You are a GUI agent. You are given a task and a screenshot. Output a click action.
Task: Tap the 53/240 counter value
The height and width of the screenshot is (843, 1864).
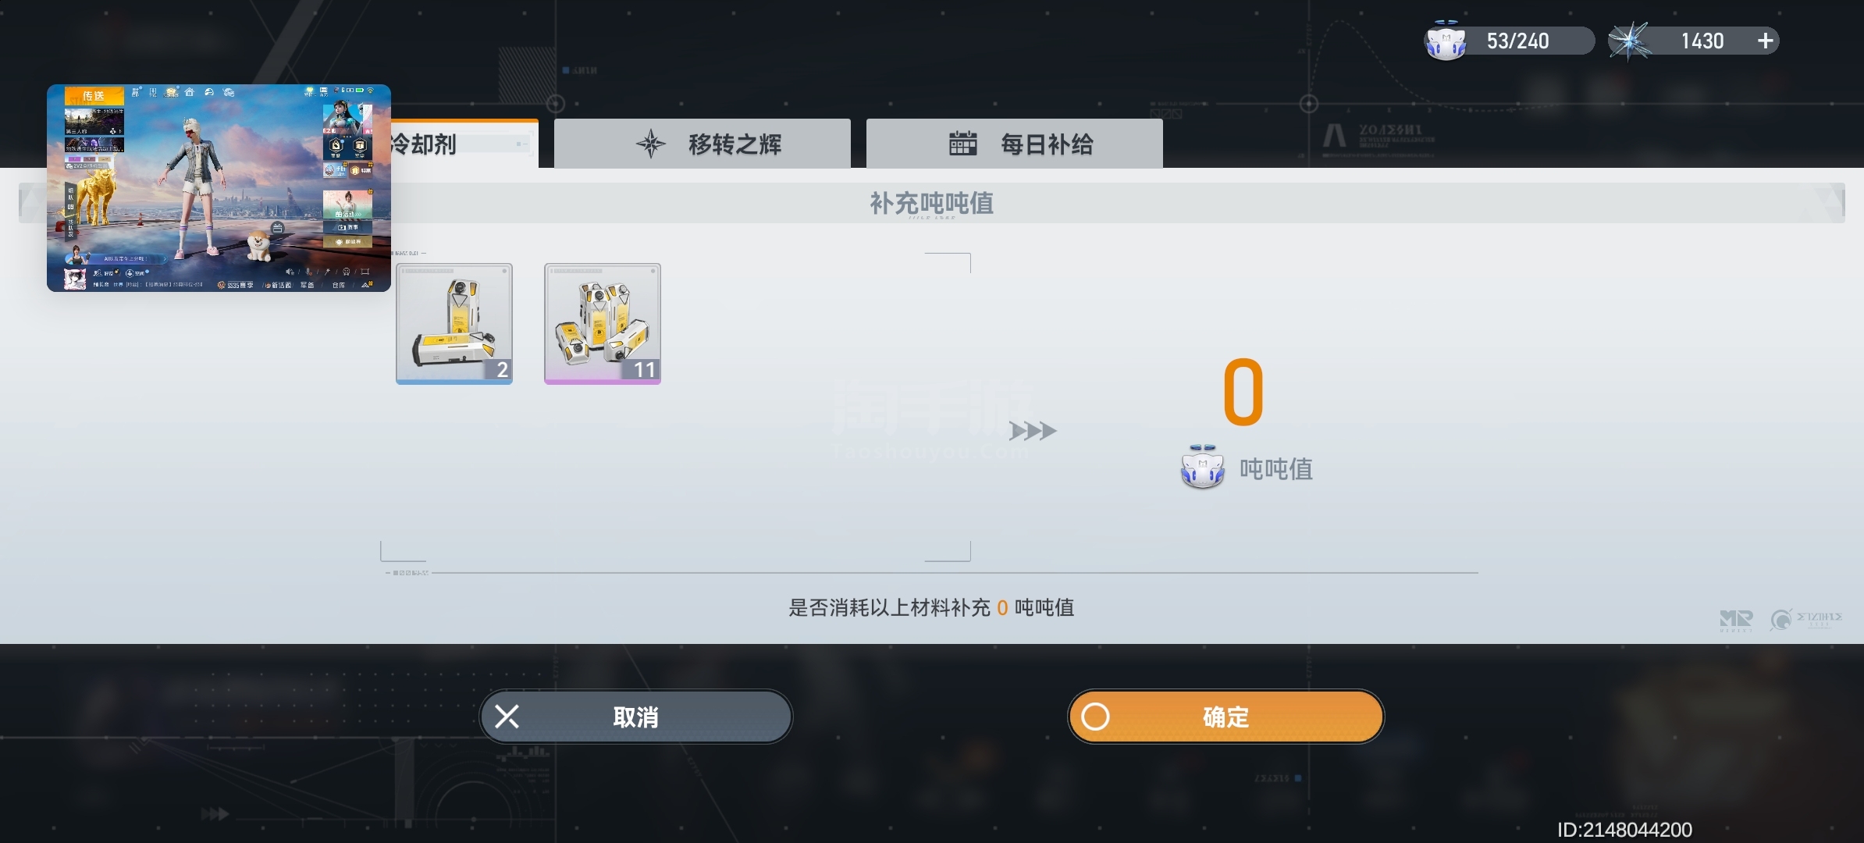click(1517, 41)
